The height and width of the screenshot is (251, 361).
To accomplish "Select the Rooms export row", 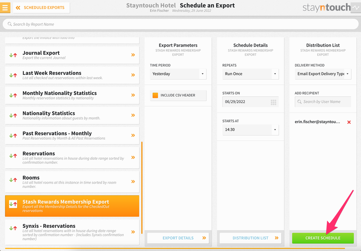I will point(72,182).
